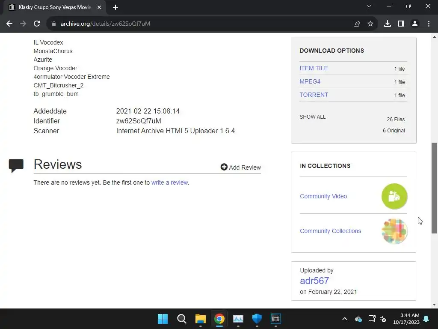Click the 'Orange Vocoder' text line
The image size is (438, 329).
pyautogui.click(x=55, y=68)
